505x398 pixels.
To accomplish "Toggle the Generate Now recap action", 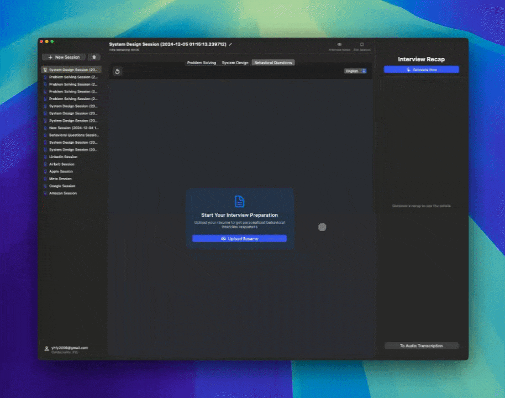I will coord(421,69).
